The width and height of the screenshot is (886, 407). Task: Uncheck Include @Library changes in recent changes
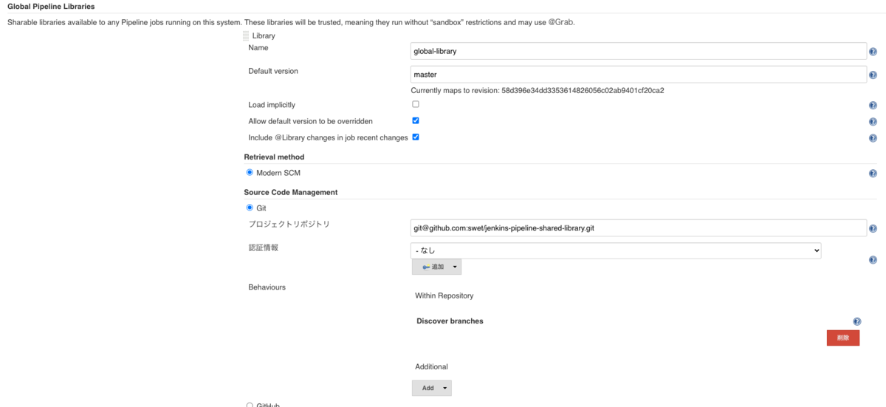tap(416, 137)
